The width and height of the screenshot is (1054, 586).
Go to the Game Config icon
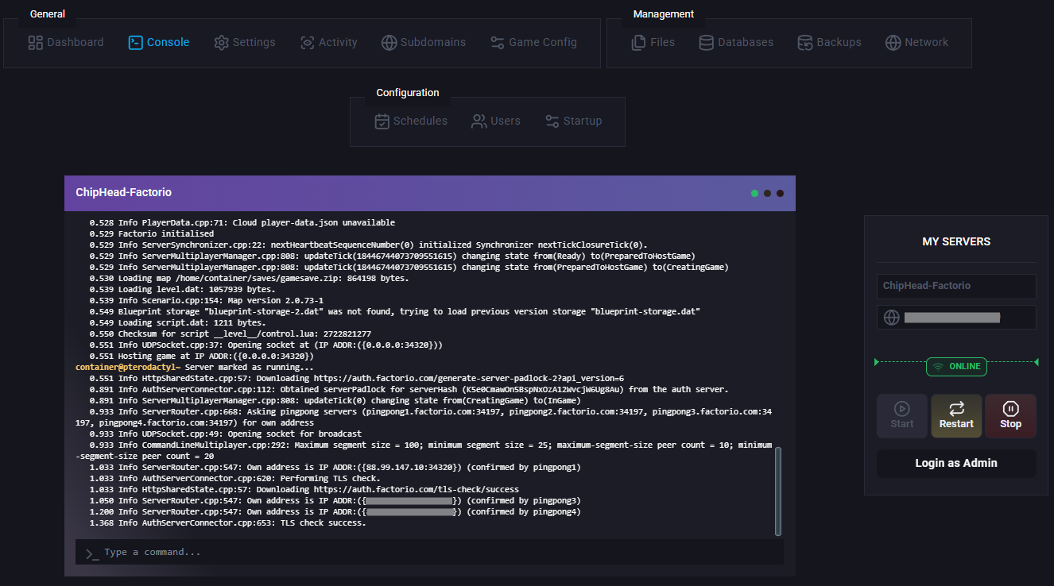coord(498,42)
